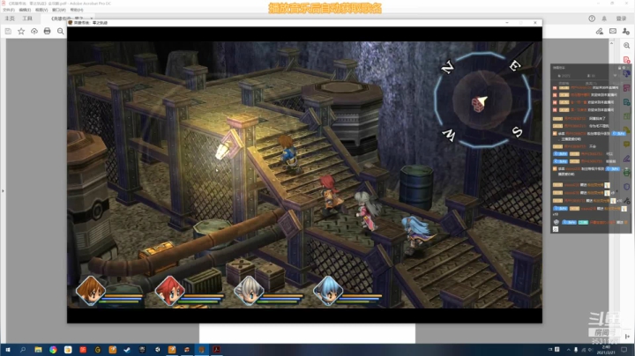Open the 文件(F) menu
The width and height of the screenshot is (635, 356).
(x=9, y=10)
